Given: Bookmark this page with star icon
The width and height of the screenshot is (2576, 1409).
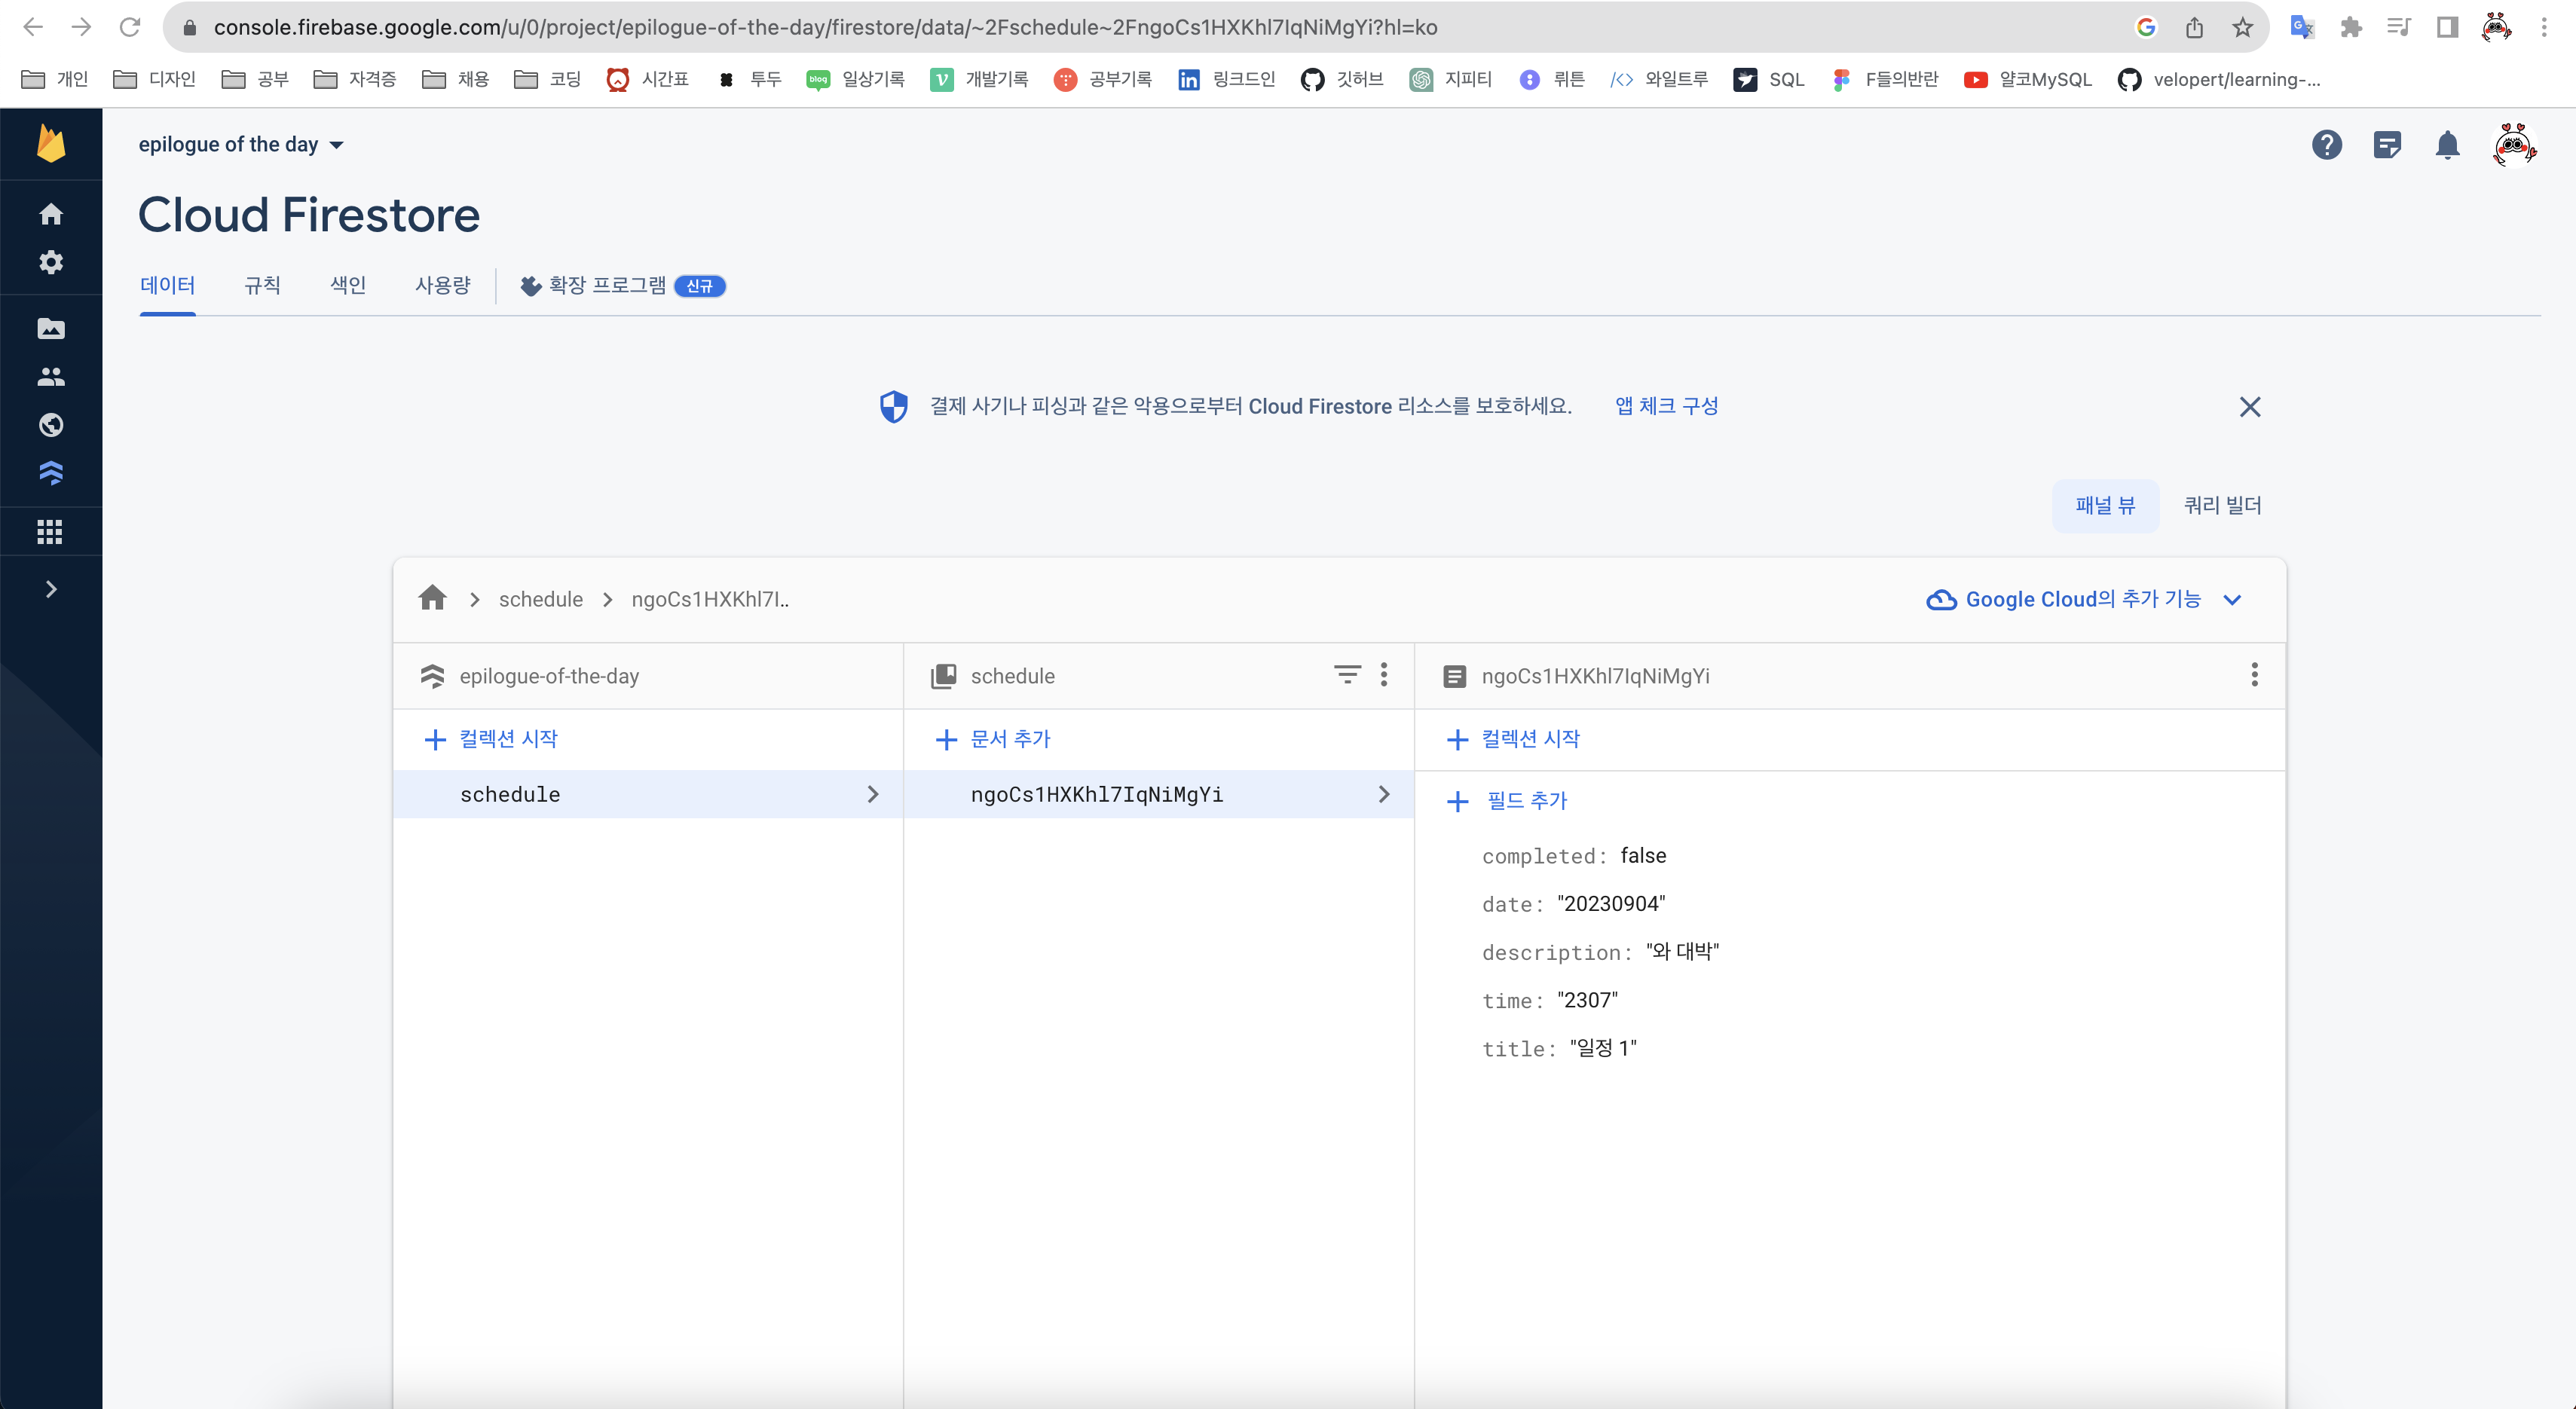Looking at the screenshot, I should [x=2243, y=27].
